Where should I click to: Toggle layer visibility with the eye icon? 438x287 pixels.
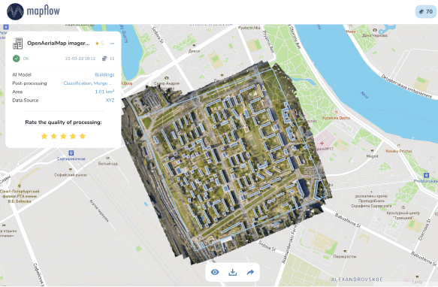coord(215,272)
